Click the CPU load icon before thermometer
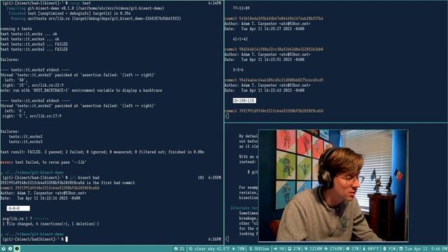The height and width of the screenshot is (252, 448). [x=348, y=249]
